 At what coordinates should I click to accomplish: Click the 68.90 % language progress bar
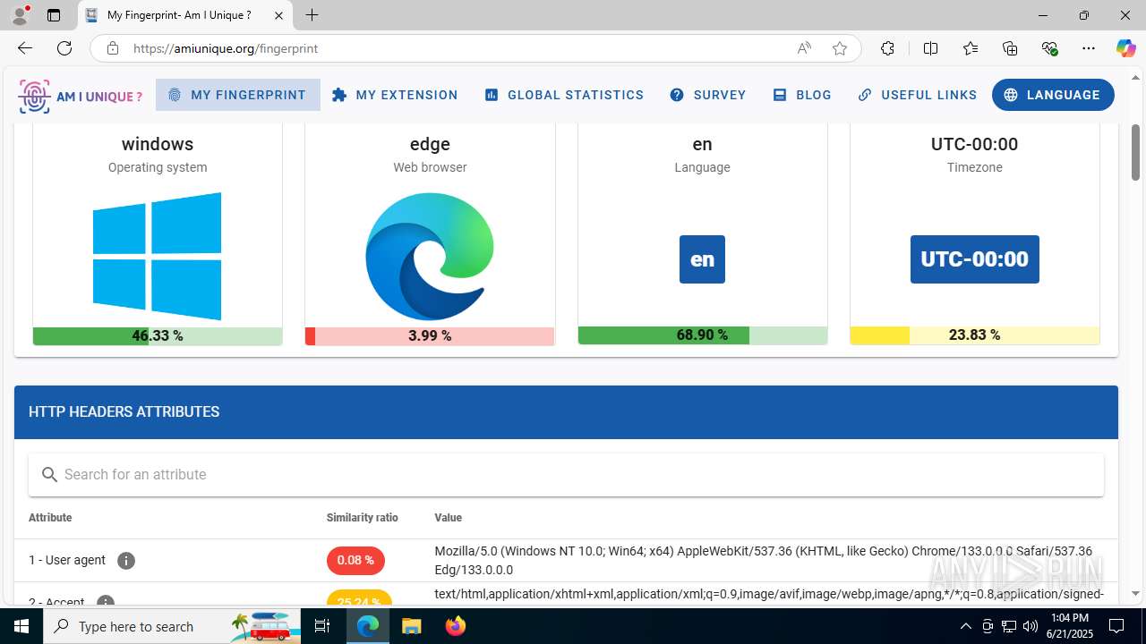click(702, 335)
